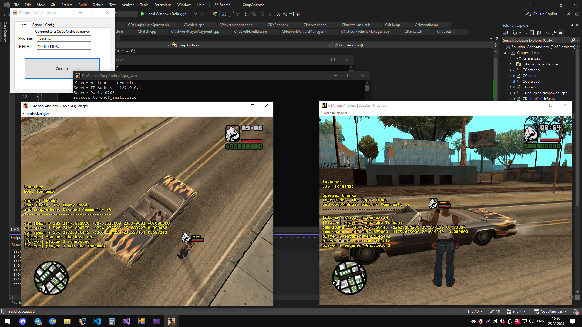Click console window vertical scrollbar thumb
The width and height of the screenshot is (582, 327).
pyautogui.click(x=367, y=88)
